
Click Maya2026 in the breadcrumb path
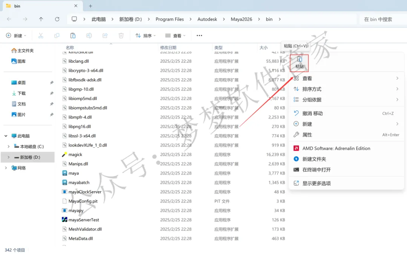[242, 19]
